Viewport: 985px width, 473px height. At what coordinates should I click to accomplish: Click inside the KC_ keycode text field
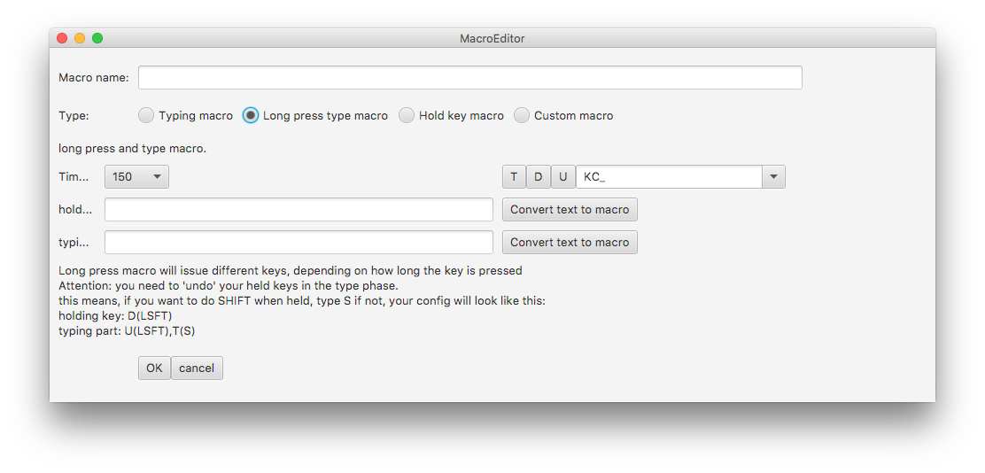tap(669, 177)
